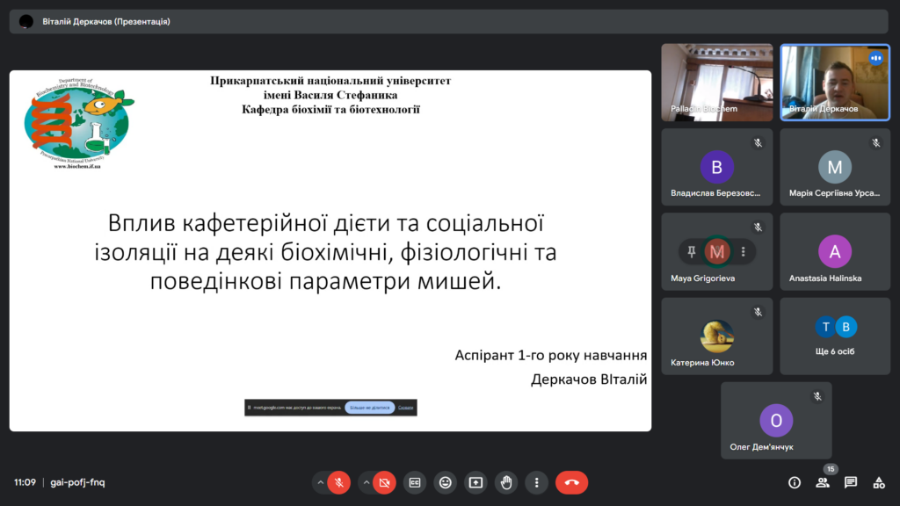Show the participants list people icon
This screenshot has height=506, width=900.
(823, 482)
